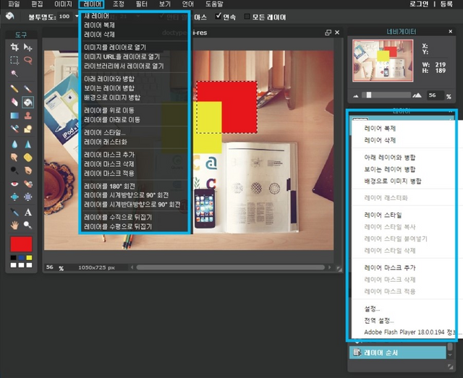The width and height of the screenshot is (463, 378).
Task: Select the Brush tool
Action: coord(27,89)
